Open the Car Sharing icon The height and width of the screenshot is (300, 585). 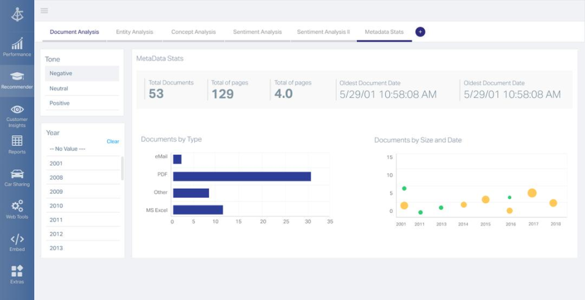coord(17,175)
